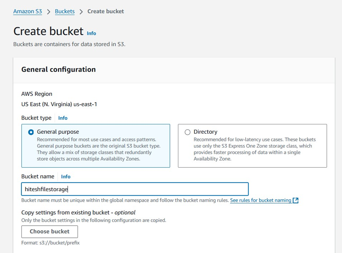Viewport: 342px width, 253px height.
Task: Click the chevron after Amazon S3 breadcrumb
Action: (x=48, y=12)
